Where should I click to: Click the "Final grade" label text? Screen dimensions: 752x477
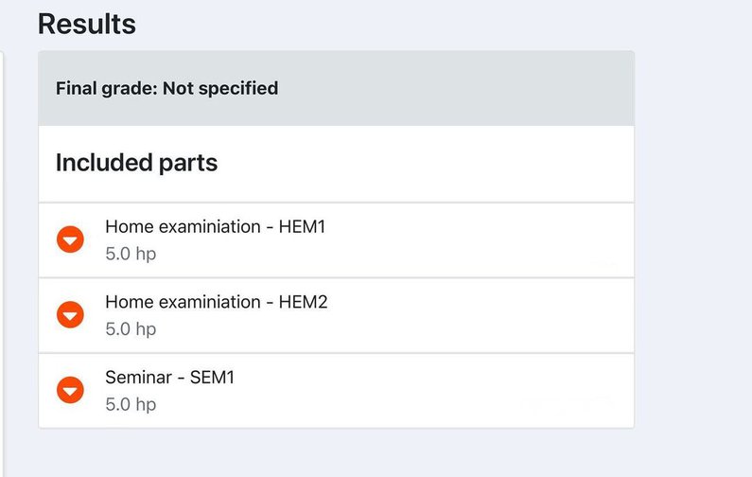click(106, 89)
